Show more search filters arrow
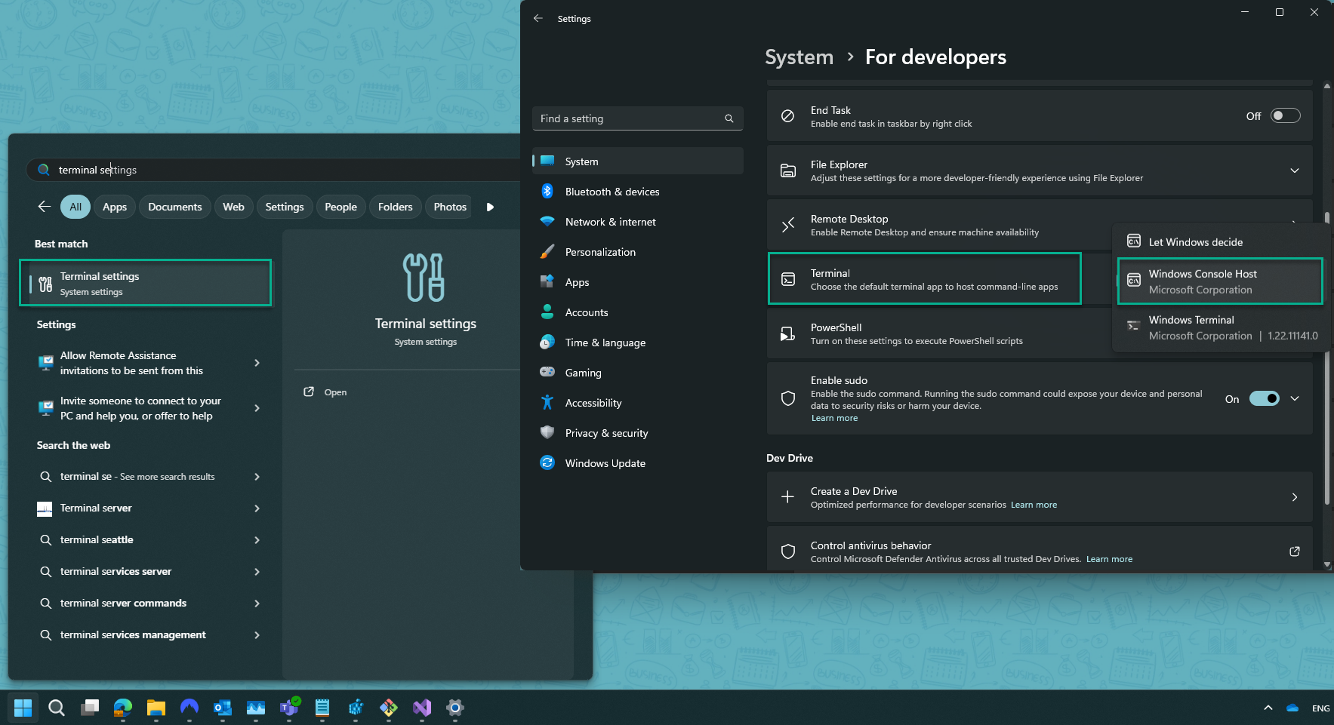The image size is (1334, 725). [x=490, y=207]
